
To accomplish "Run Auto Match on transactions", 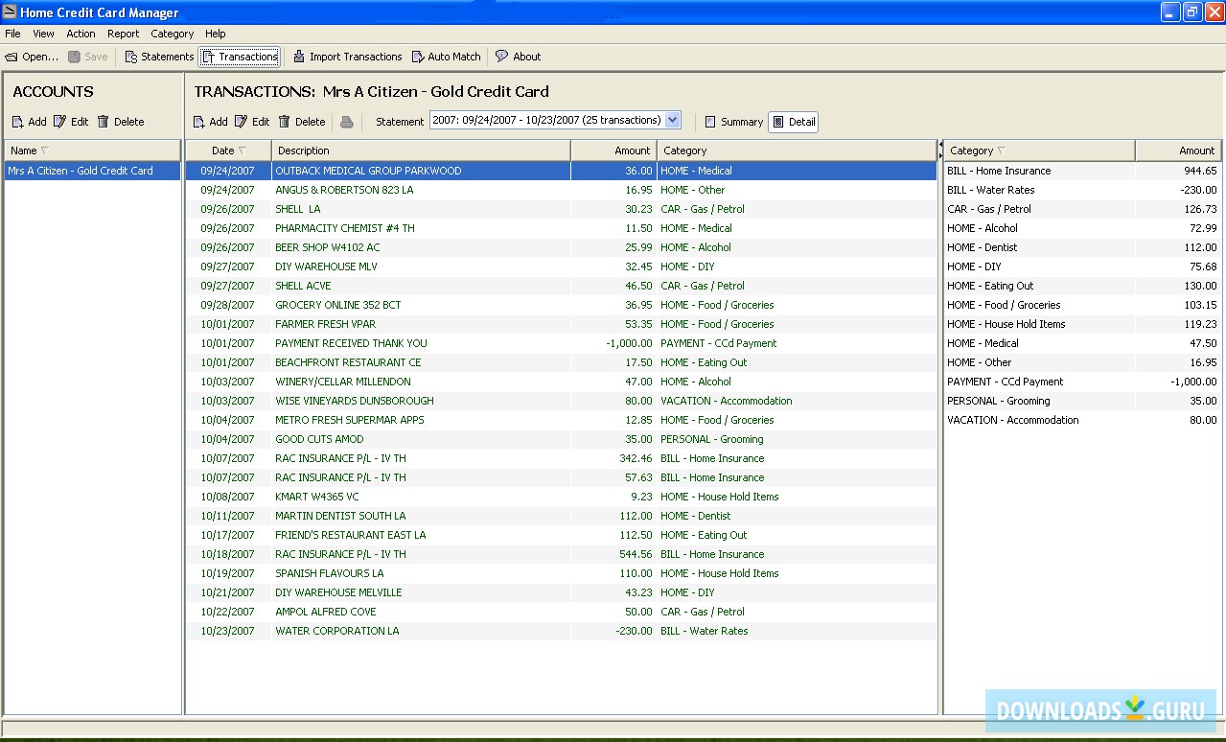I will coord(446,57).
